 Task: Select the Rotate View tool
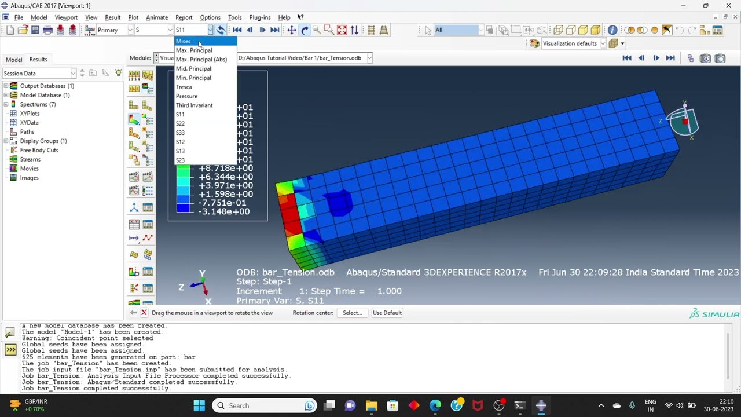[305, 30]
